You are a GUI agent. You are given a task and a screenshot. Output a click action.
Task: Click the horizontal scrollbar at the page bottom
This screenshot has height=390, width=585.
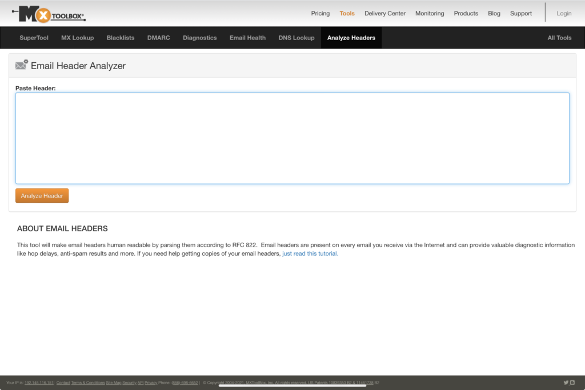(292, 386)
